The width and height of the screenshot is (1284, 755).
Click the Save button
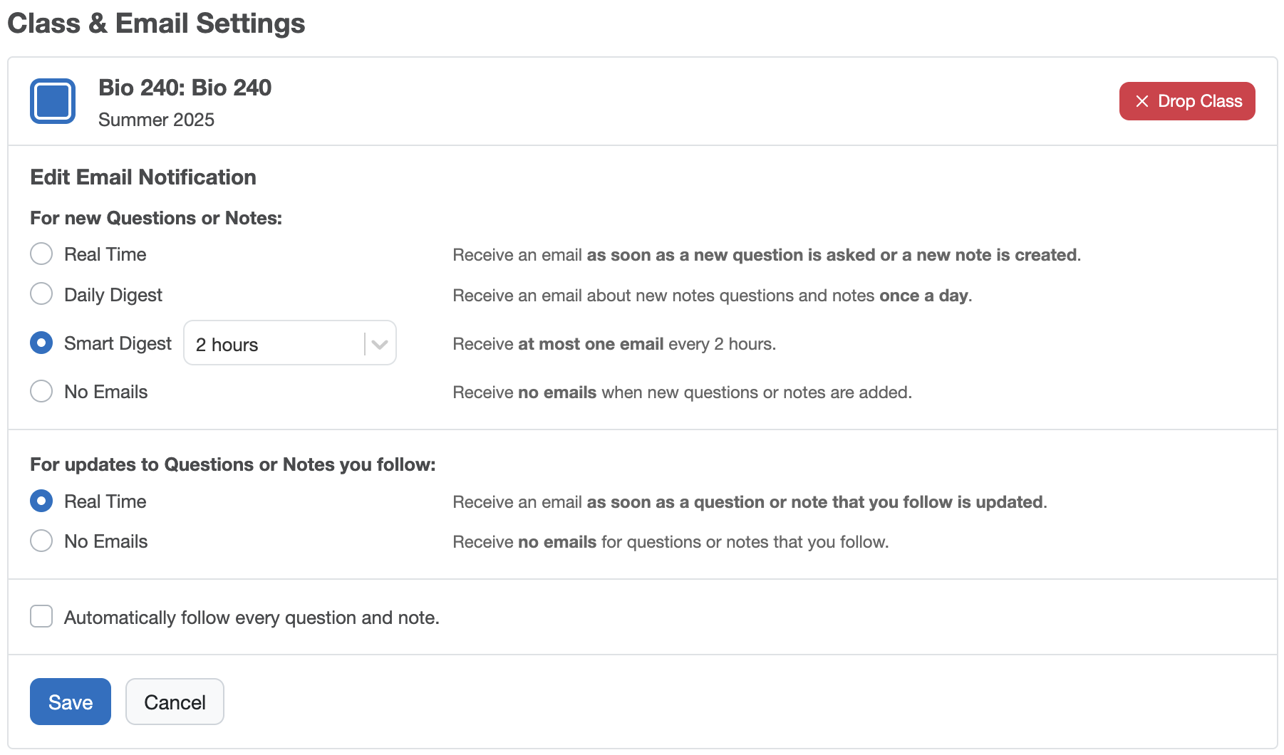pos(71,702)
